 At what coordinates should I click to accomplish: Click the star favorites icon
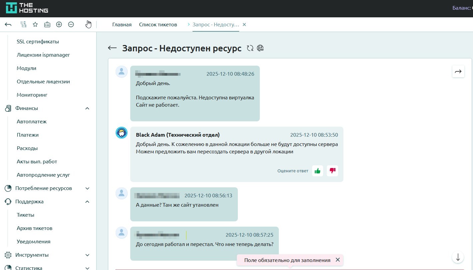tap(35, 24)
